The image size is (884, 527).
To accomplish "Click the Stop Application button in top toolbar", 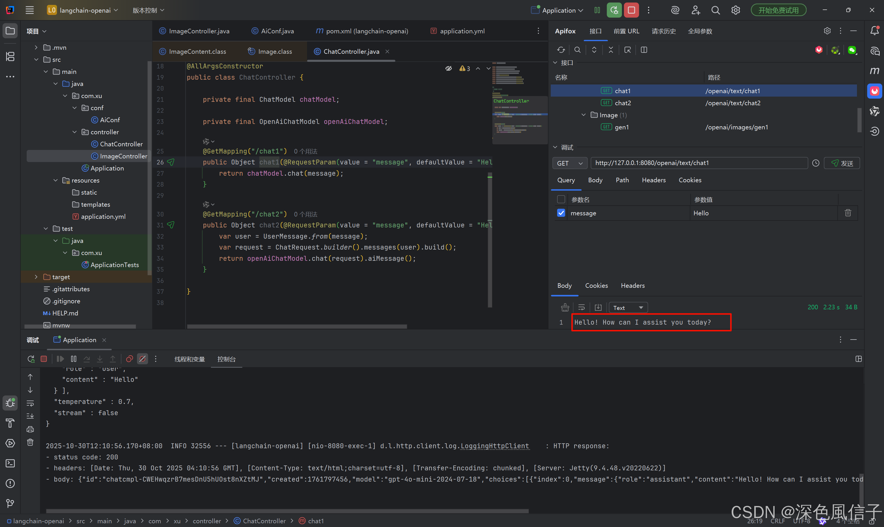I will [631, 10].
